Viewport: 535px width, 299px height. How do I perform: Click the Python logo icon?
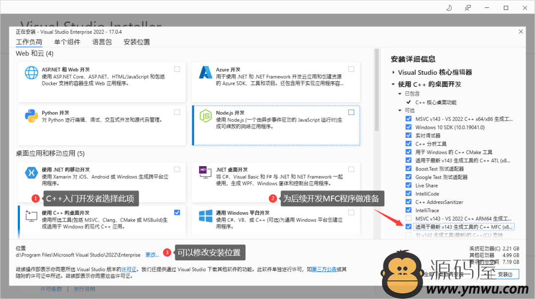[x=31, y=116]
